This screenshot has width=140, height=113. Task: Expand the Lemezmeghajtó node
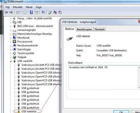[11, 30]
